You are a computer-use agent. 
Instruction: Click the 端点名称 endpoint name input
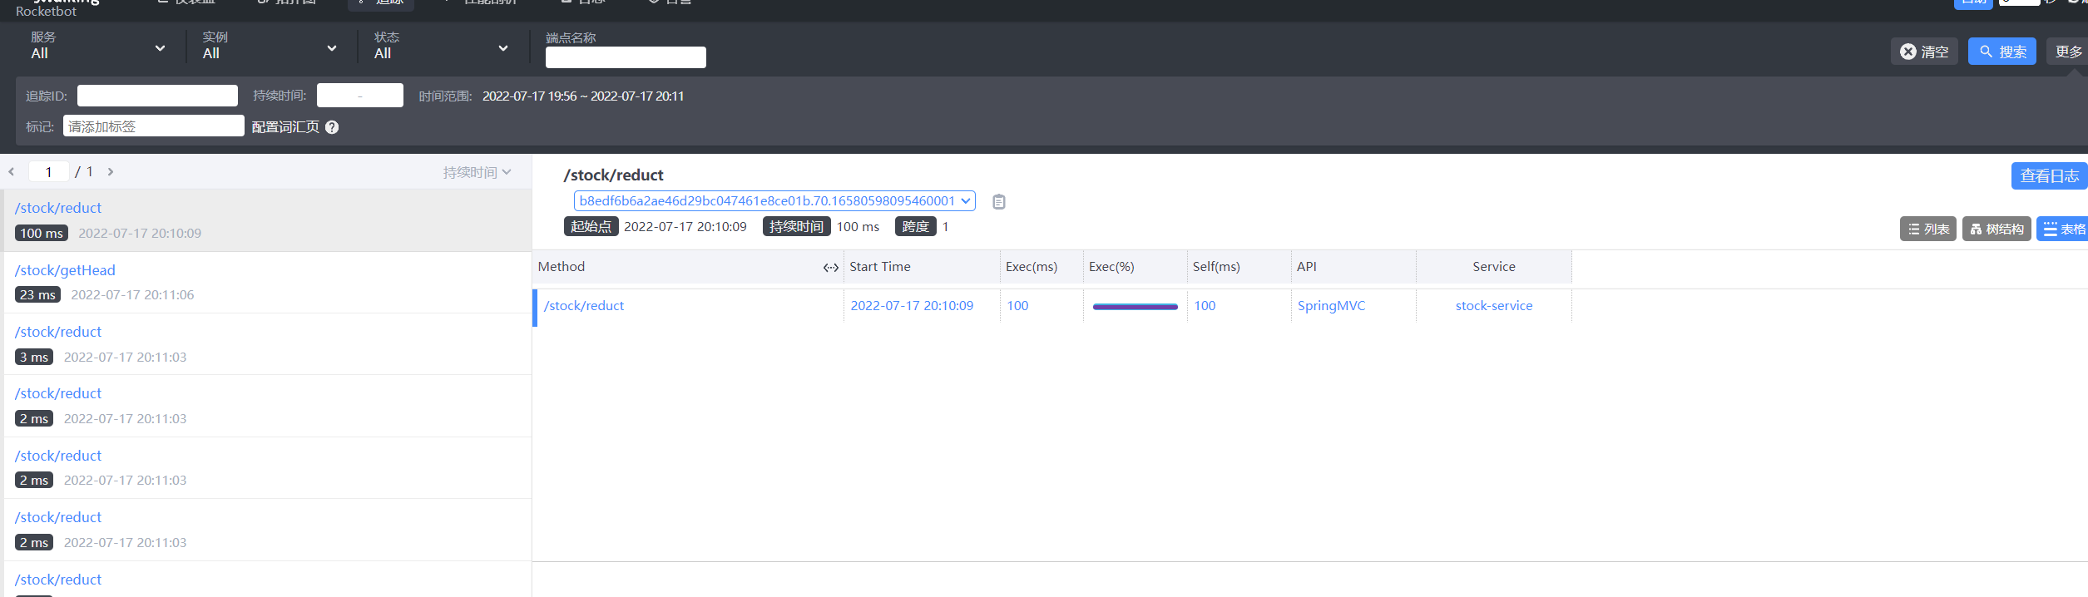pyautogui.click(x=626, y=57)
